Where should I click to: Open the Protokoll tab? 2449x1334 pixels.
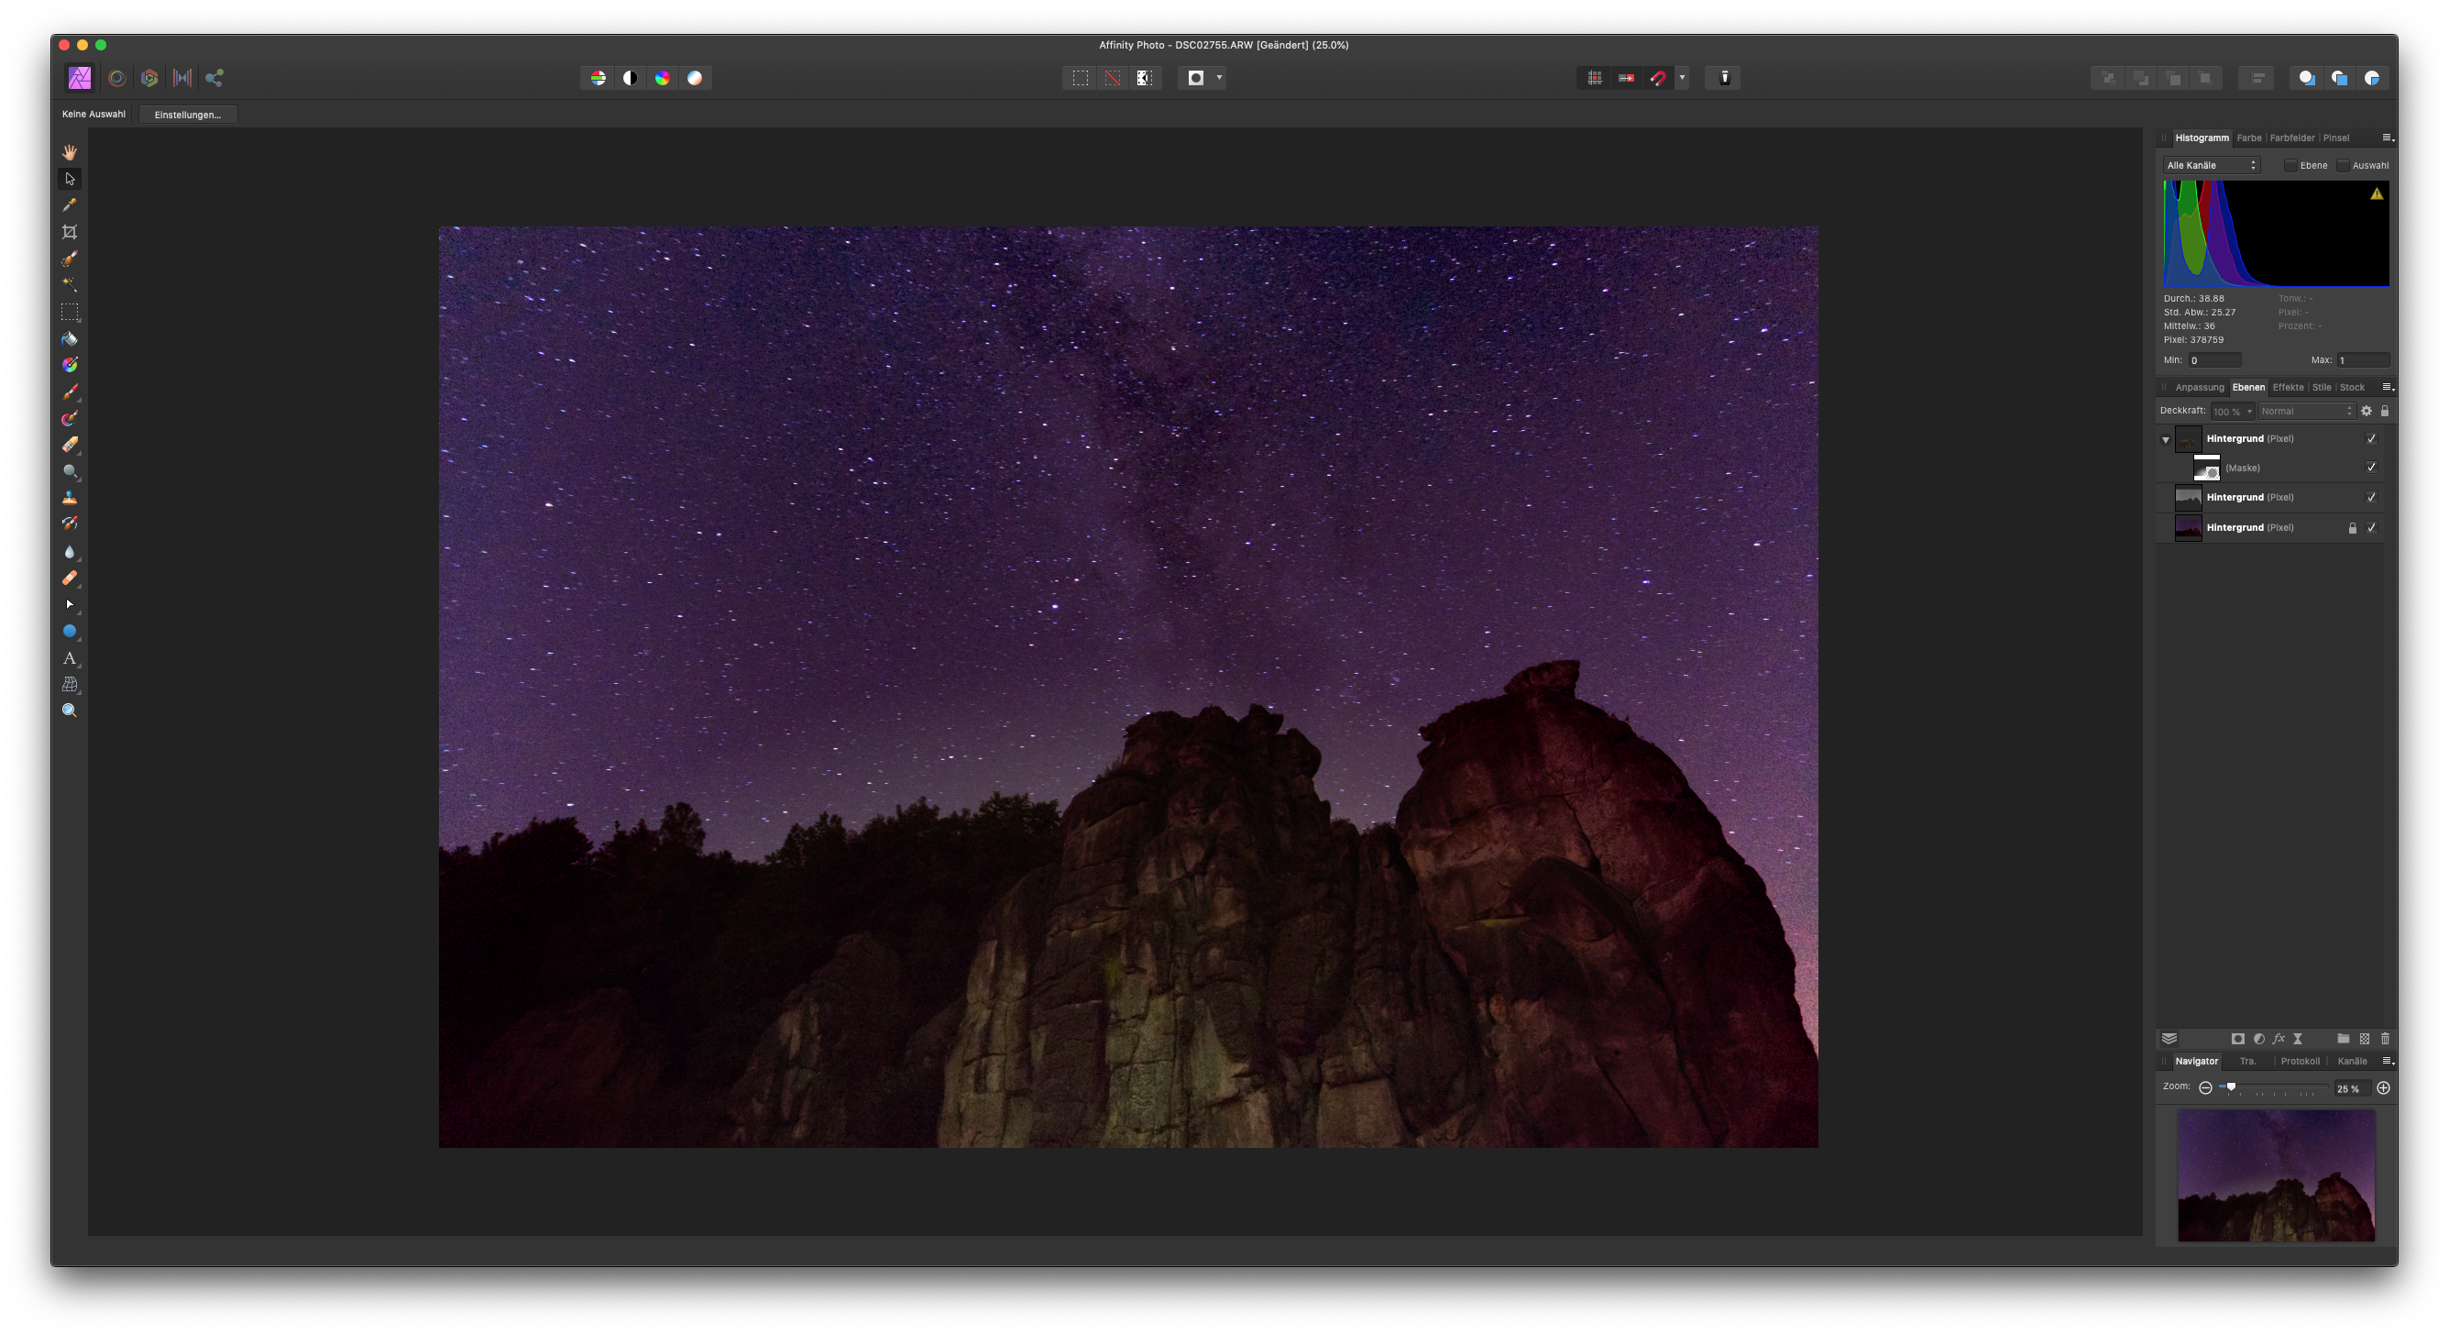click(x=2299, y=1061)
